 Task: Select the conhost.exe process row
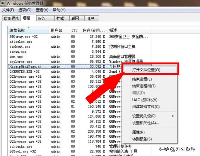80,47
